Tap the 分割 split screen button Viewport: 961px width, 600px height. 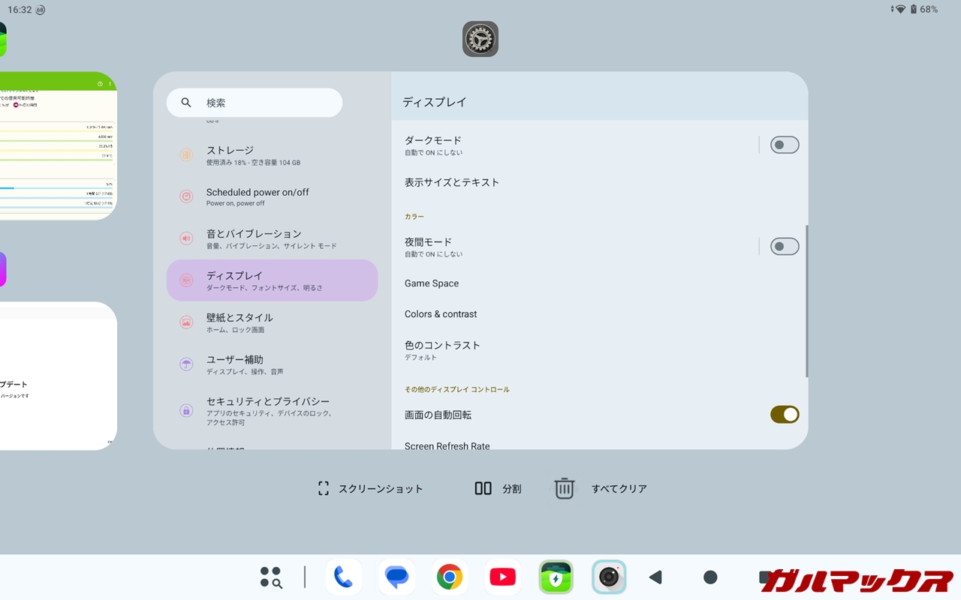pos(498,489)
